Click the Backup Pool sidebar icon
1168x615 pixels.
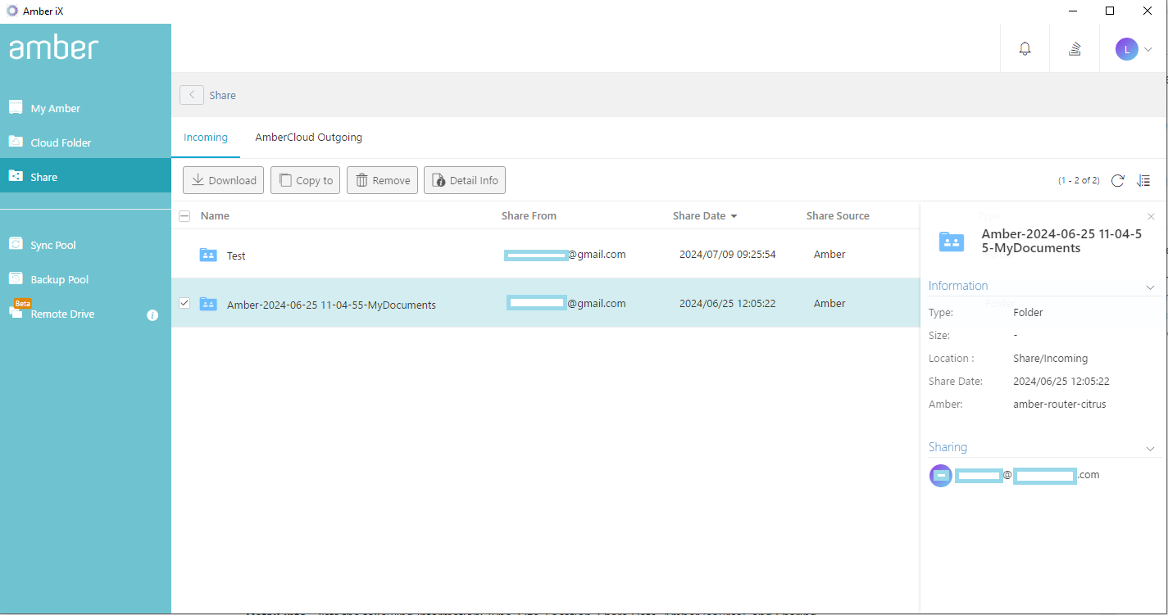[16, 278]
